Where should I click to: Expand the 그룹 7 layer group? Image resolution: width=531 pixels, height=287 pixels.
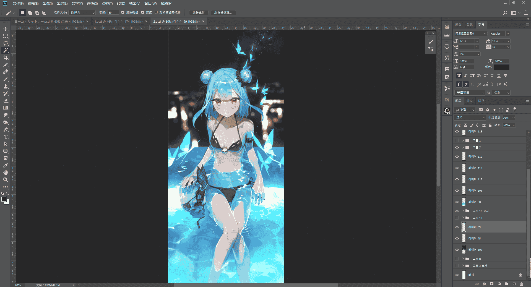click(463, 147)
